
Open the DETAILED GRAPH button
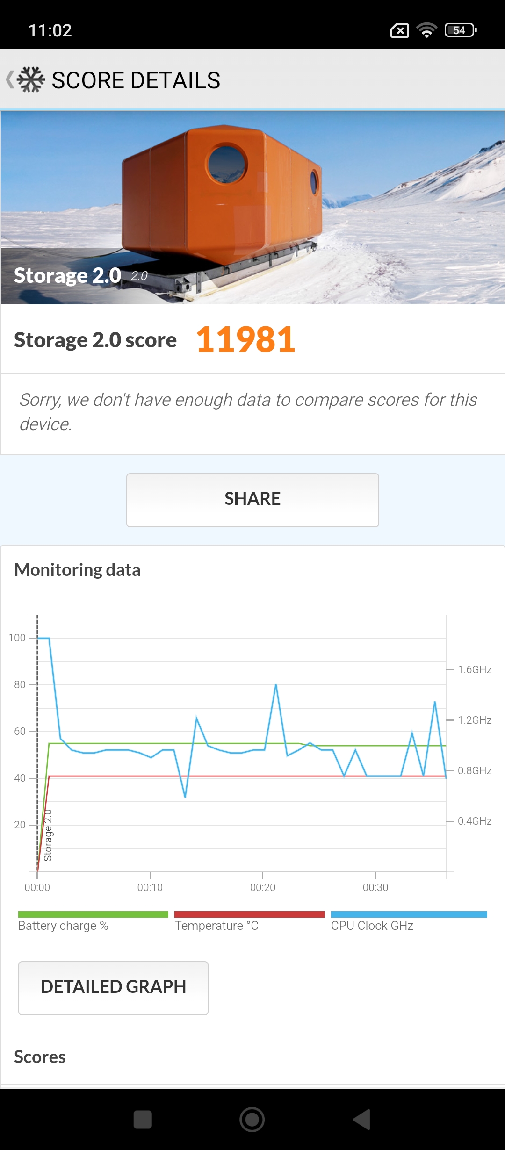click(113, 988)
